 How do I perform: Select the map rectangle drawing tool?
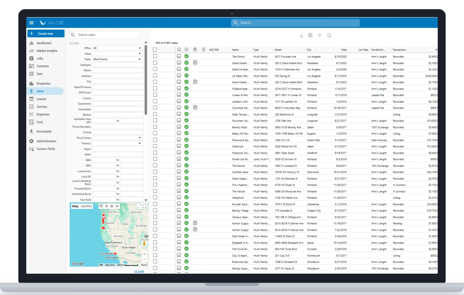coord(112,206)
